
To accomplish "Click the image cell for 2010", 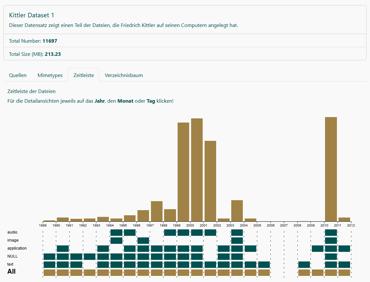I will [331, 241].
